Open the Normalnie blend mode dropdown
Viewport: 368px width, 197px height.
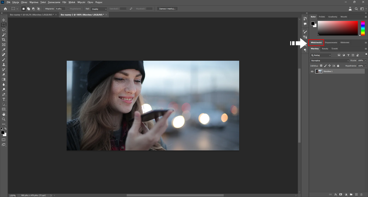(x=329, y=61)
